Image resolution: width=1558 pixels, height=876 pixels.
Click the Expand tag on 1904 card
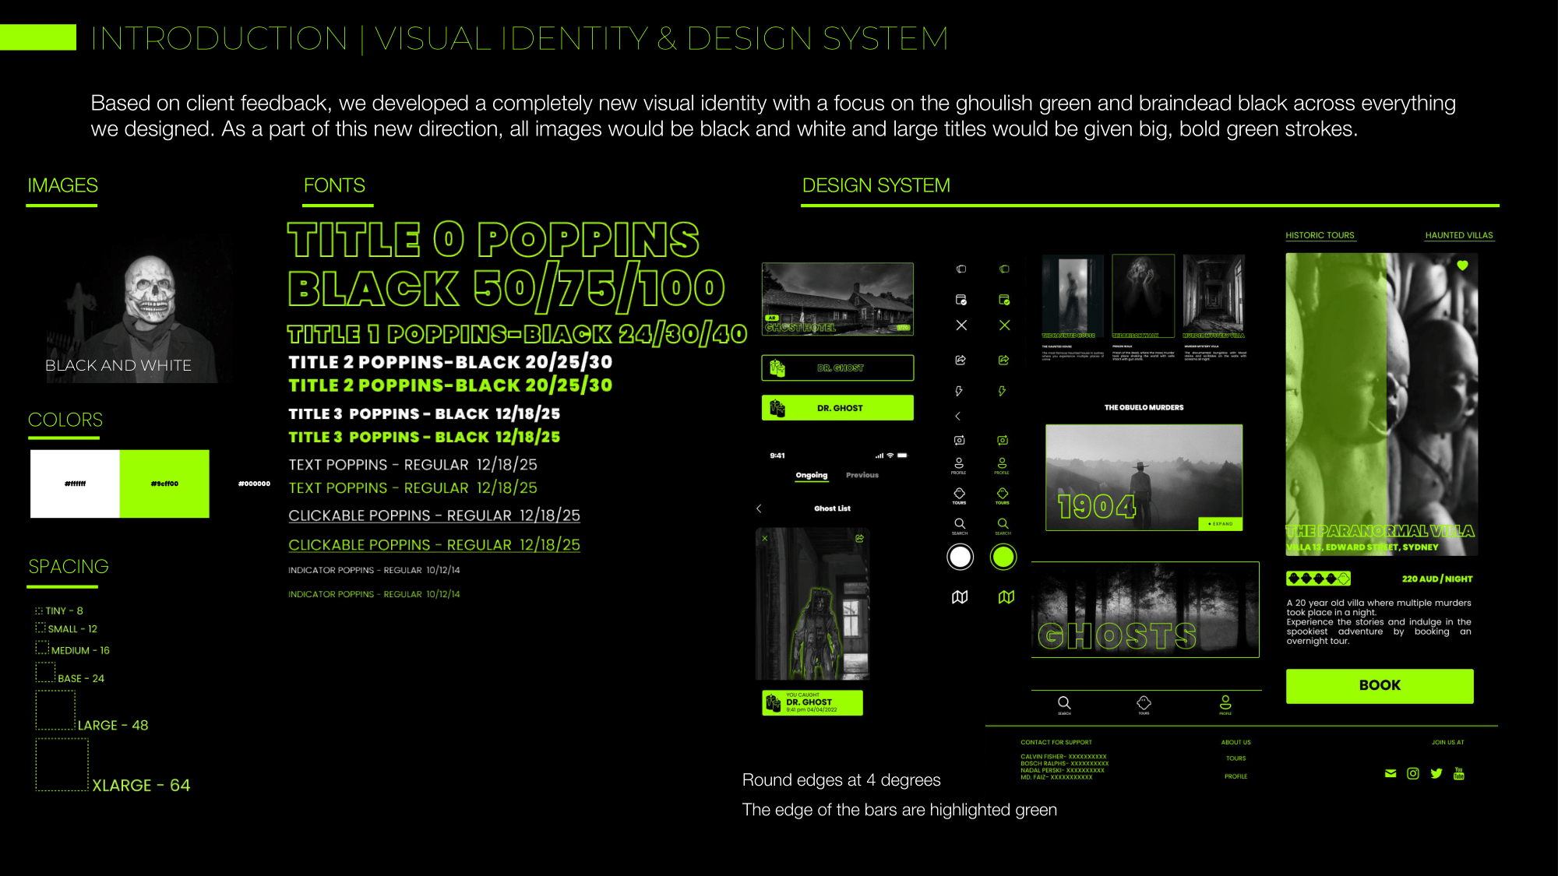click(1220, 524)
